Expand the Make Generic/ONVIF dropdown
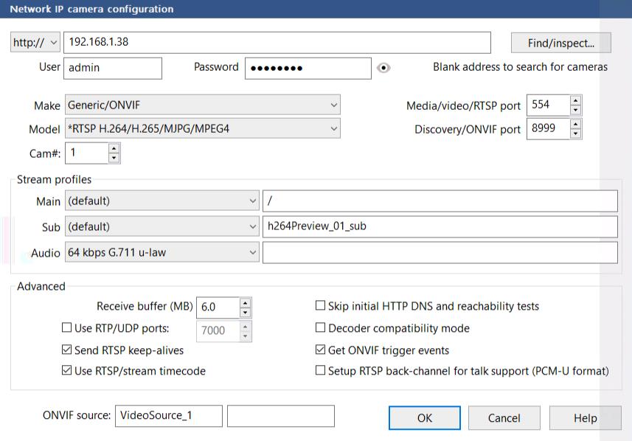 pyautogui.click(x=203, y=105)
